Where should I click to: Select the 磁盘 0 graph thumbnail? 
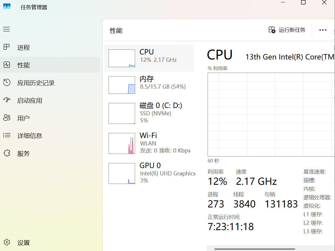tap(122, 114)
